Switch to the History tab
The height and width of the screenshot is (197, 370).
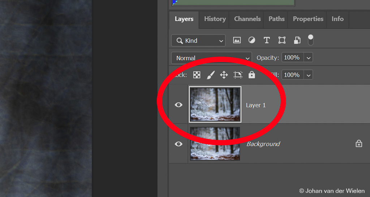[215, 19]
